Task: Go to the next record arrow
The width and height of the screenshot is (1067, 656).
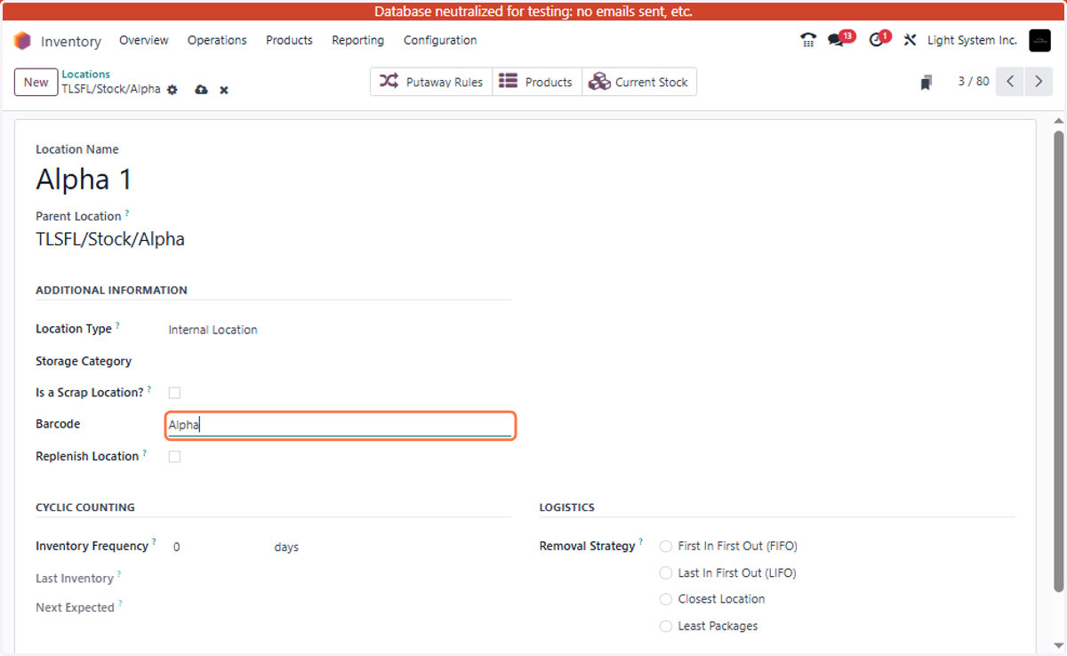Action: click(x=1039, y=82)
